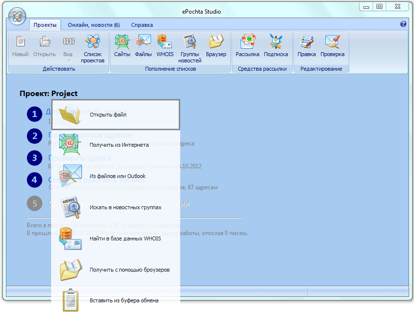Launch the WHOIS database tool

point(165,46)
